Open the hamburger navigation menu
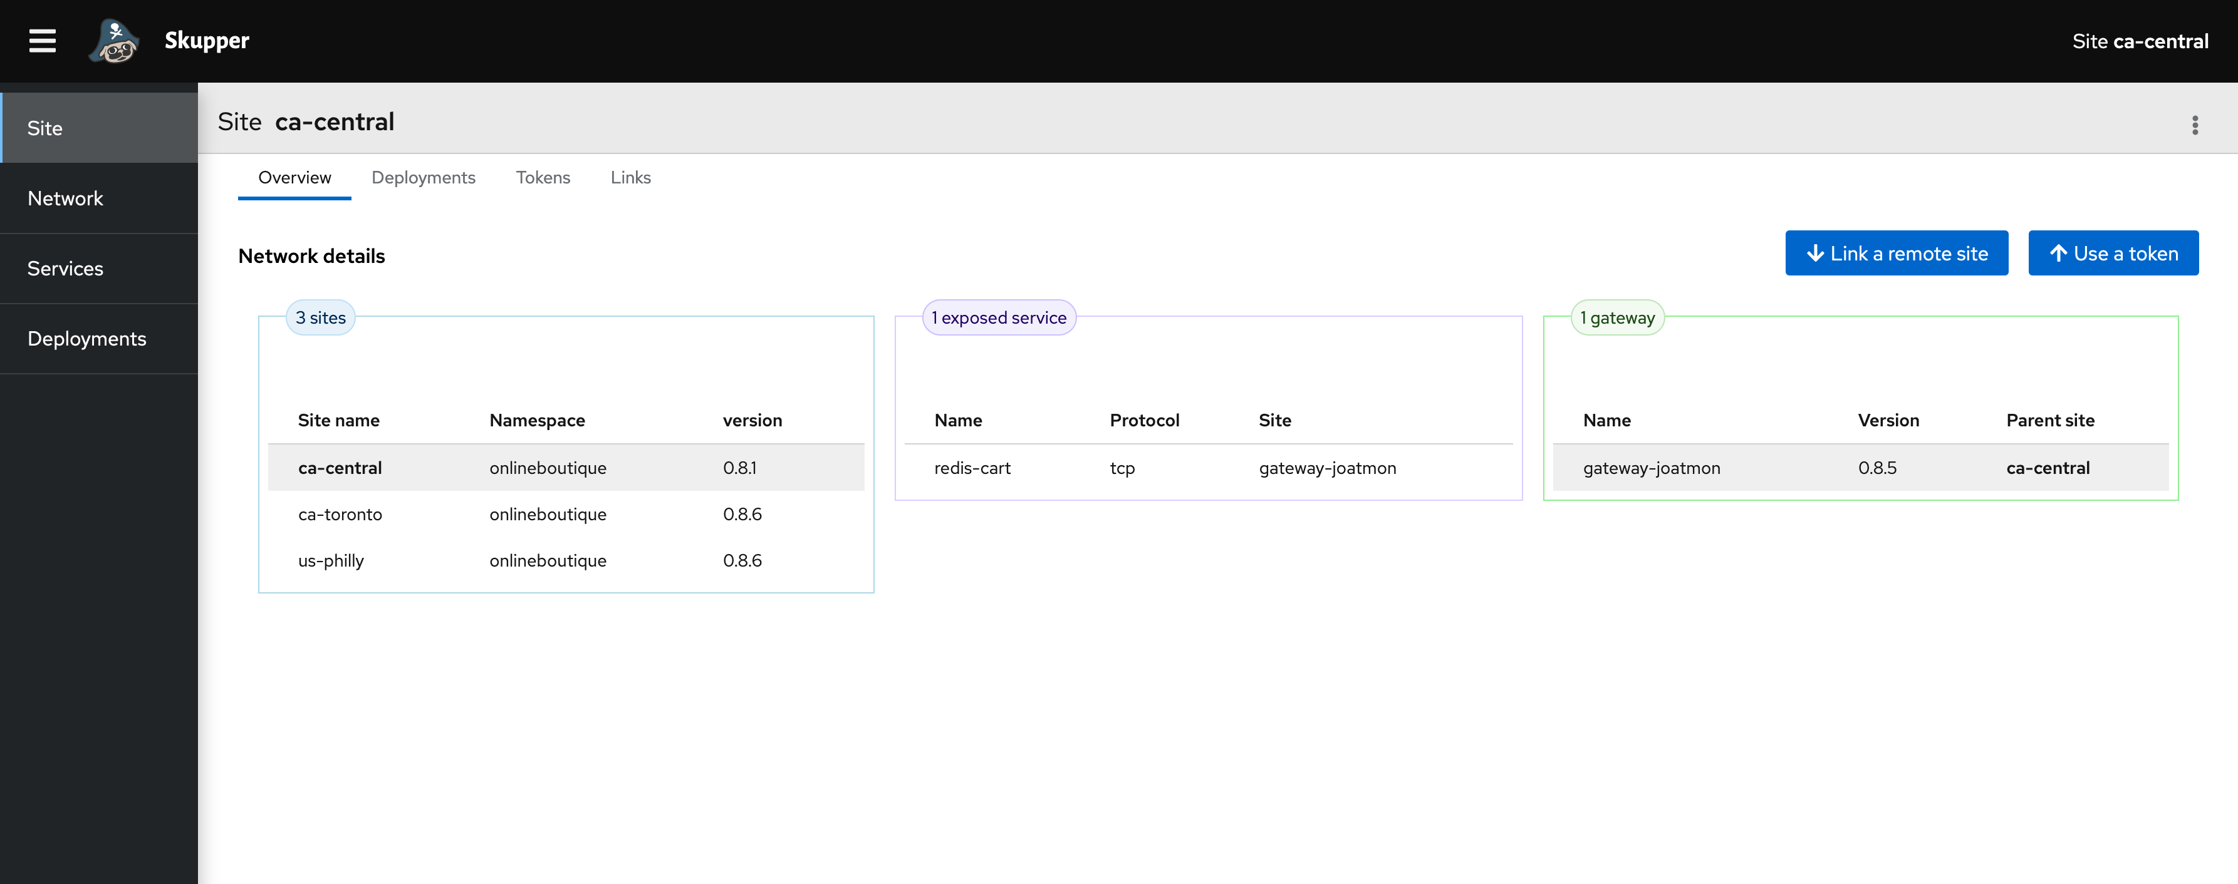 click(42, 41)
